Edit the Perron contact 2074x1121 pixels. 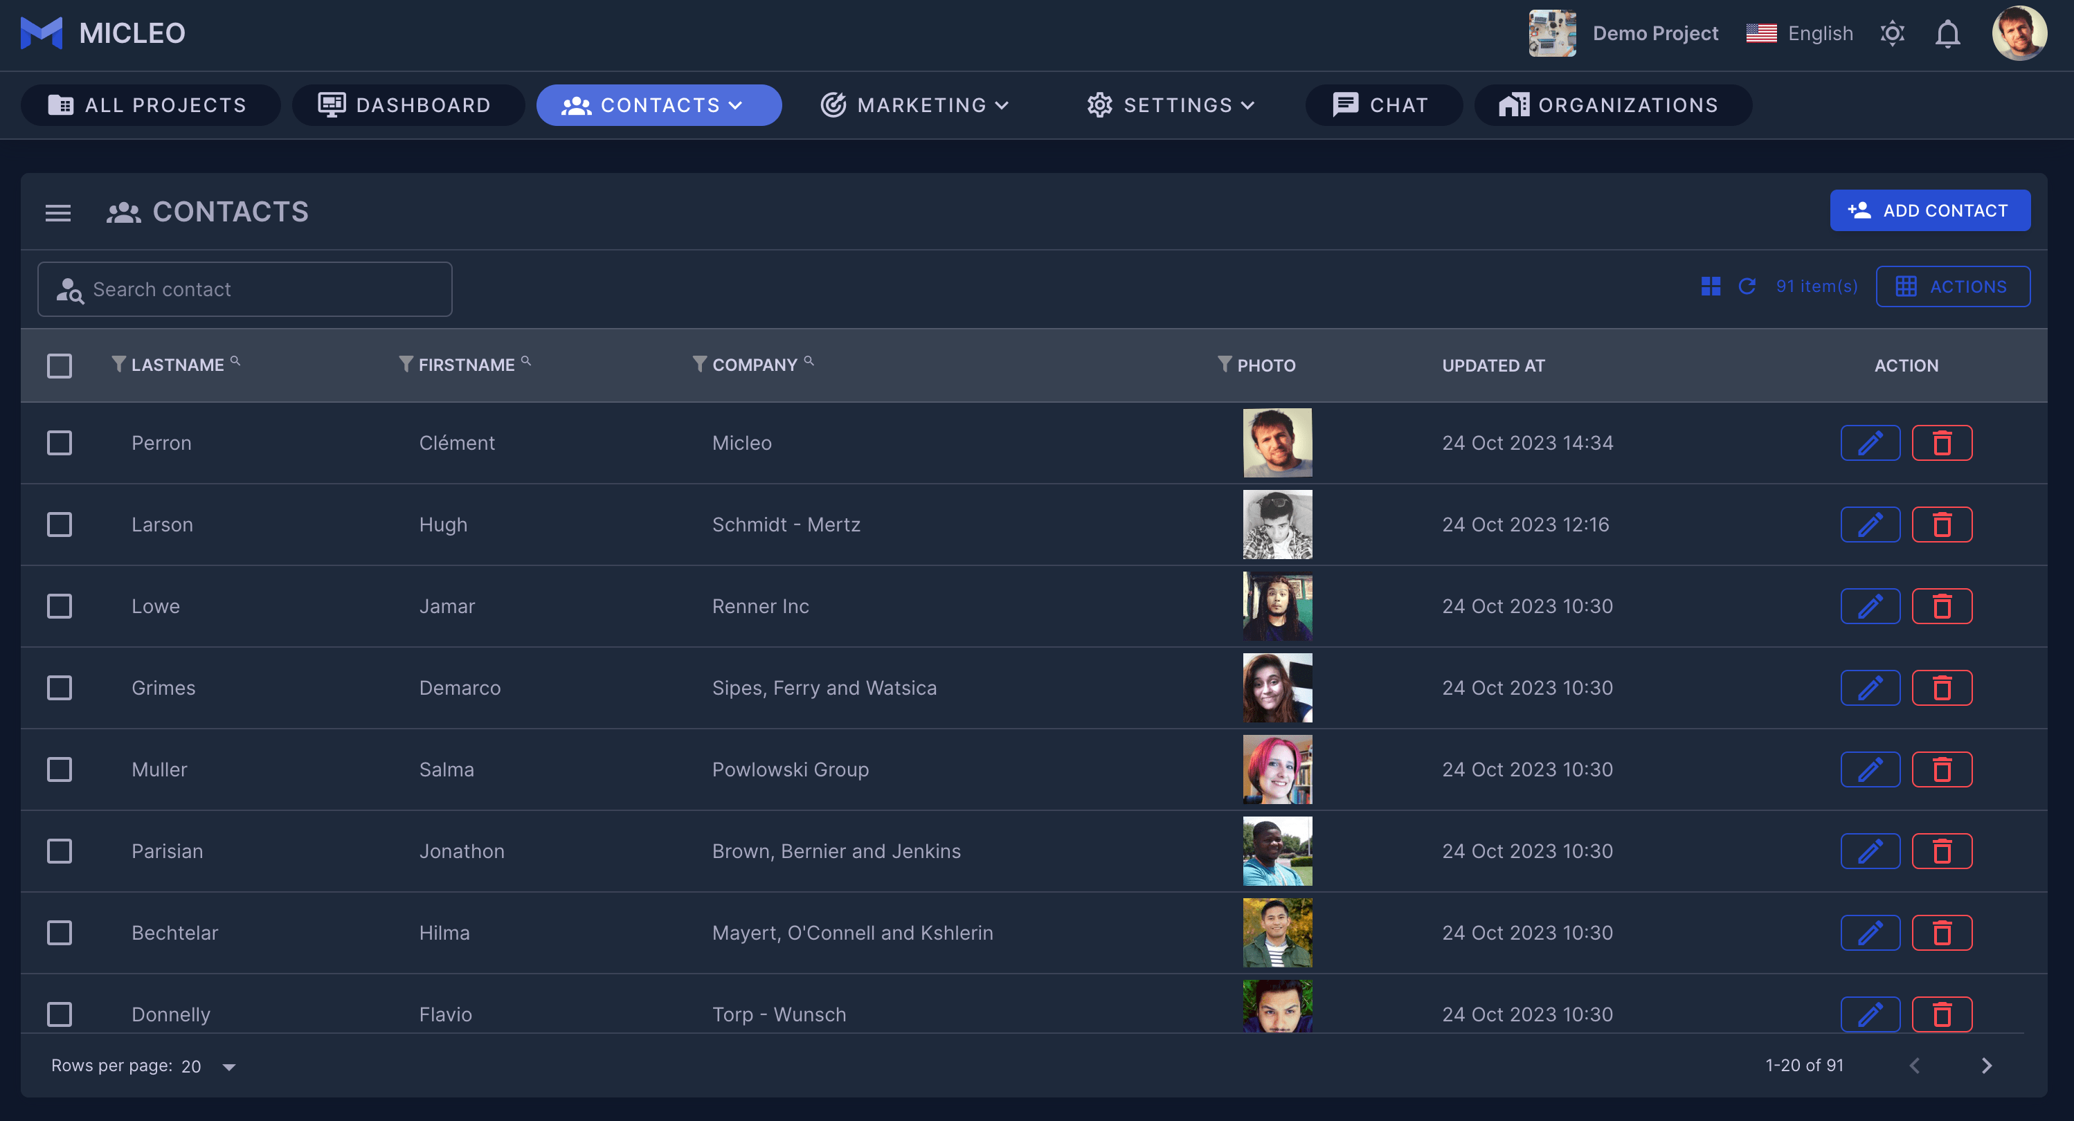coord(1870,444)
